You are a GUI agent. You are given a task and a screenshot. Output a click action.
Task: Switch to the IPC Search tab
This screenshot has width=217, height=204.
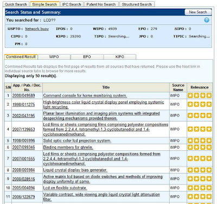click(x=72, y=4)
